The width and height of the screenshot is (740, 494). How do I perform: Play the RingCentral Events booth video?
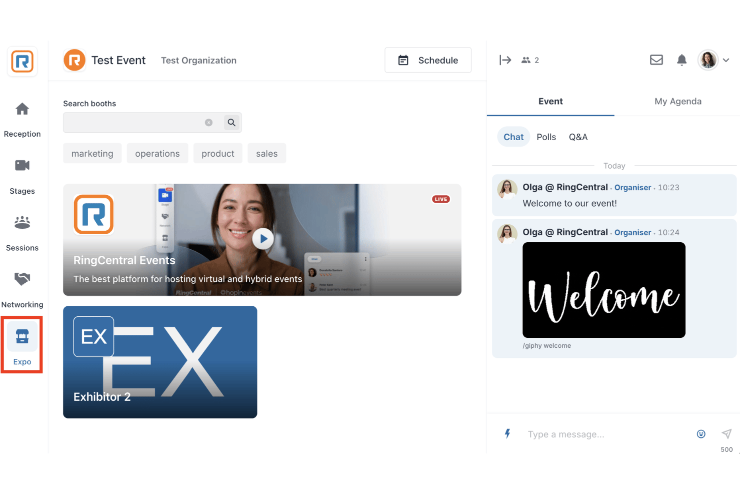tap(263, 239)
